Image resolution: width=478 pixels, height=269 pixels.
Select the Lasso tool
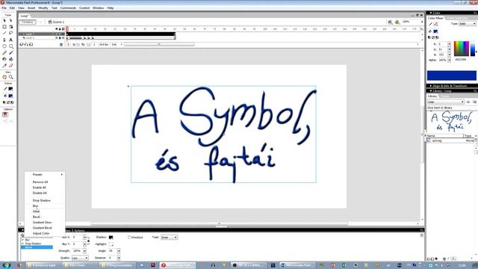(x=11, y=33)
